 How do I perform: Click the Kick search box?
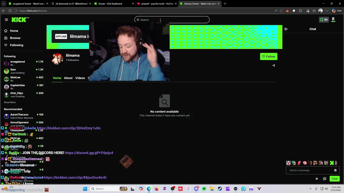172,20
